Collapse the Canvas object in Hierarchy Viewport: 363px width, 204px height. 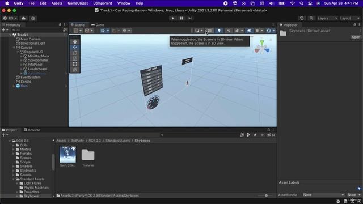point(14,48)
